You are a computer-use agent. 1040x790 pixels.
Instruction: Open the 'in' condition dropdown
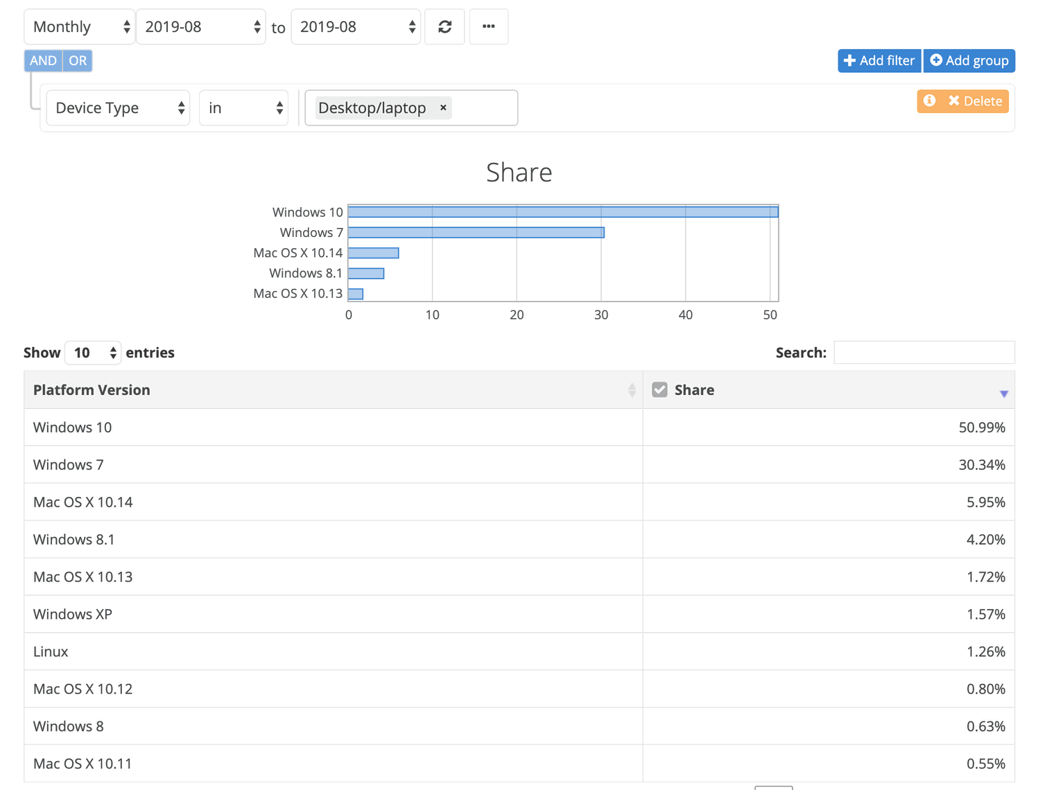click(x=243, y=107)
